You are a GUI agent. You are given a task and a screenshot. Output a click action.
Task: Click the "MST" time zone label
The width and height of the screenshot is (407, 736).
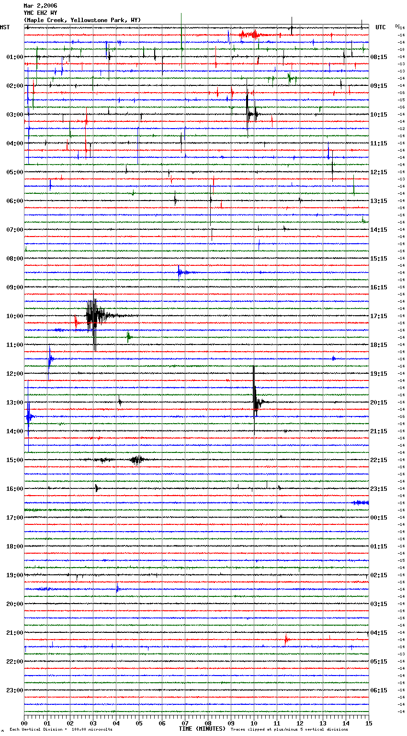pyautogui.click(x=5, y=27)
